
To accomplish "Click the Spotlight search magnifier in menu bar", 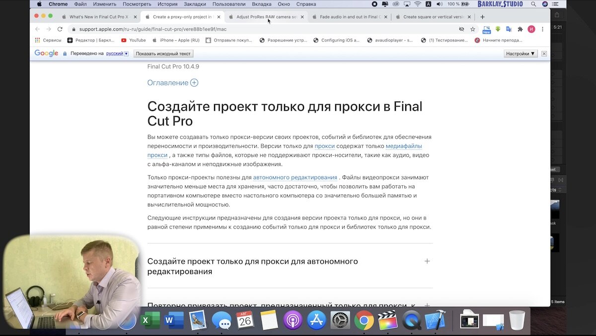I will pos(533,4).
